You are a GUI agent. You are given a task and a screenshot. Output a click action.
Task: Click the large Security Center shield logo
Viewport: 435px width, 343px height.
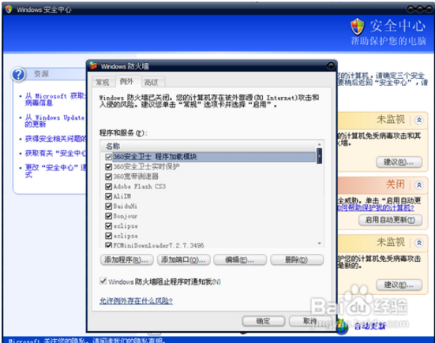tap(358, 27)
